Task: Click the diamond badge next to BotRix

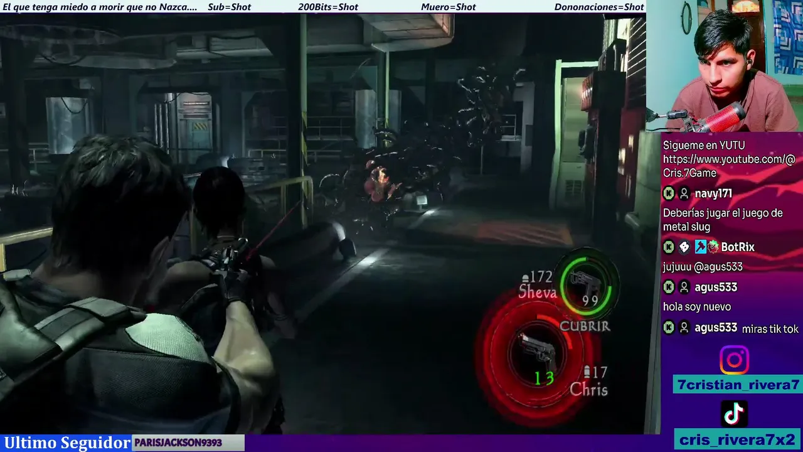Action: point(684,247)
